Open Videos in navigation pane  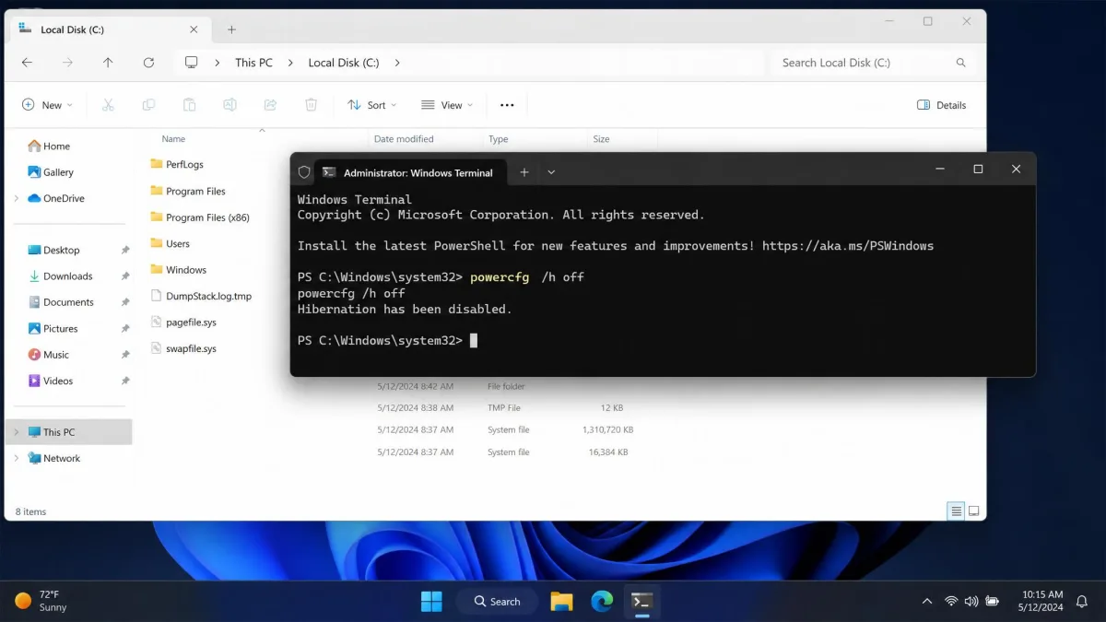pyautogui.click(x=50, y=381)
